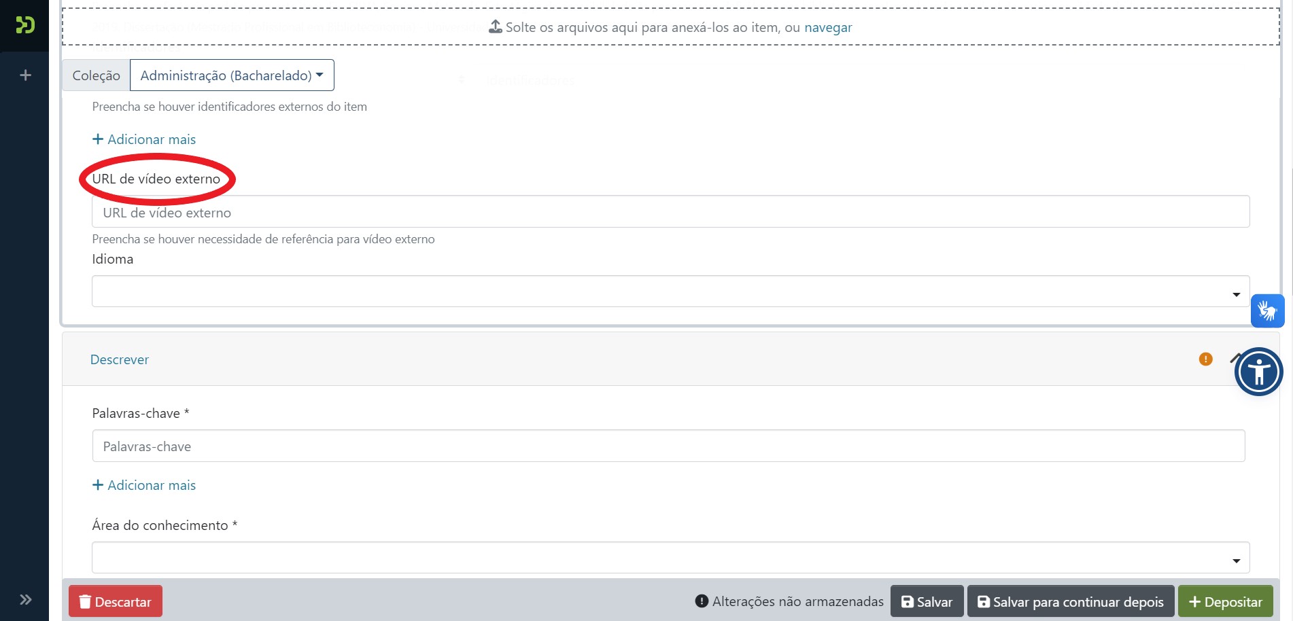Click the unsaved changes alert icon
Image resolution: width=1293 pixels, height=621 pixels.
[x=702, y=601]
